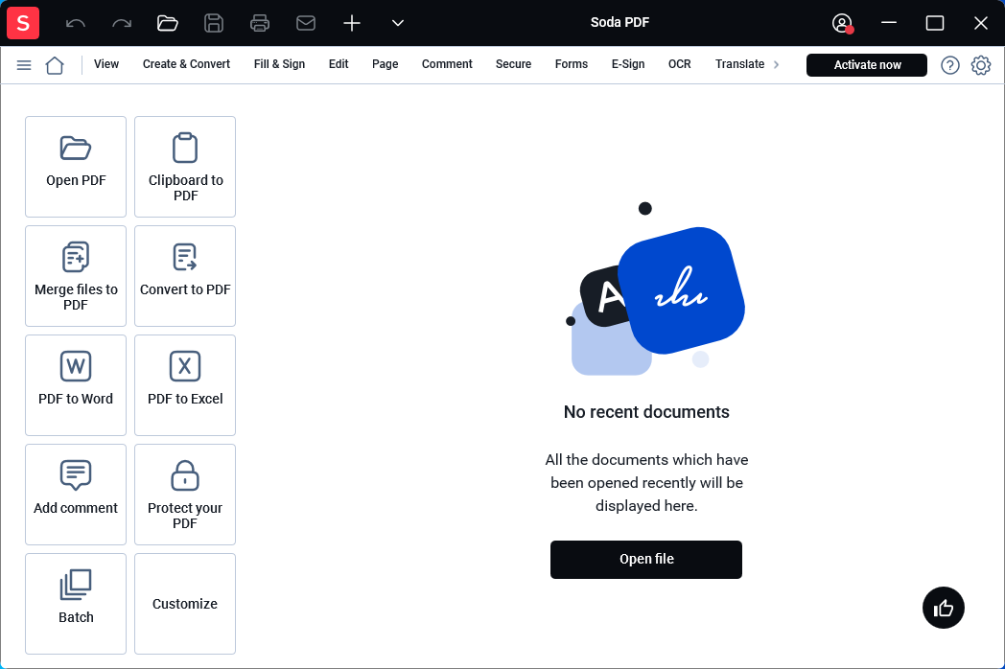Click the Open PDF tile
This screenshot has width=1005, height=669.
[76, 167]
